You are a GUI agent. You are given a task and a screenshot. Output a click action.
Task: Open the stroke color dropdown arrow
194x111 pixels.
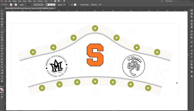click(x=18, y=5)
